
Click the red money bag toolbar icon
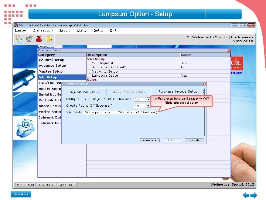tap(39, 39)
